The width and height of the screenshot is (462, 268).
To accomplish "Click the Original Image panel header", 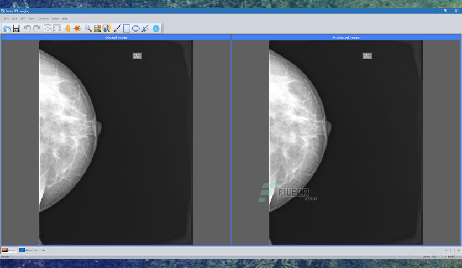I will coord(116,38).
